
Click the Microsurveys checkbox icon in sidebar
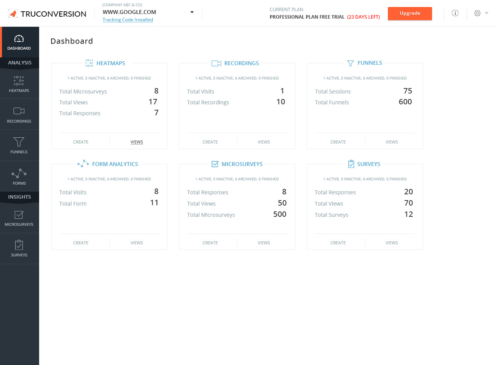click(19, 215)
